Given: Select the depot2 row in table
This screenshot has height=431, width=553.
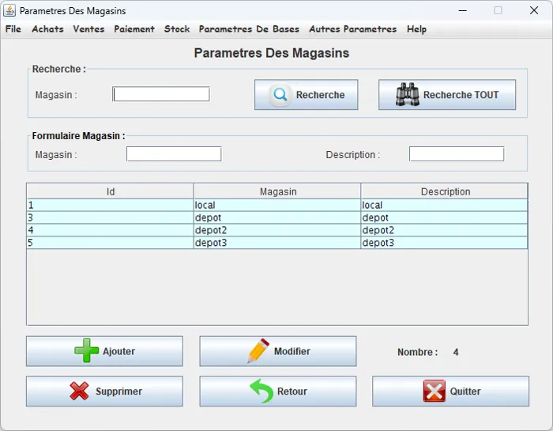Looking at the screenshot, I should coord(276,230).
